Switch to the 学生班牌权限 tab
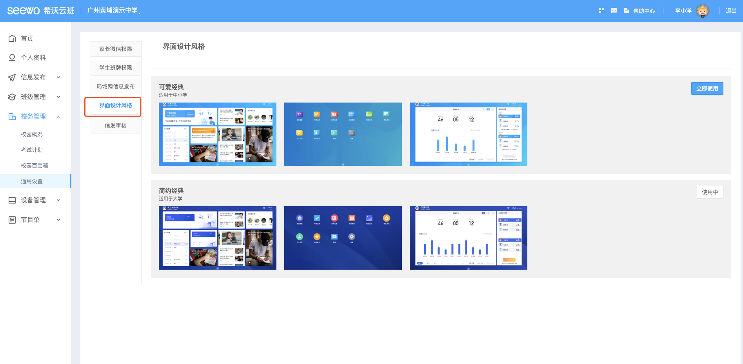Image resolution: width=743 pixels, height=364 pixels. coord(116,68)
